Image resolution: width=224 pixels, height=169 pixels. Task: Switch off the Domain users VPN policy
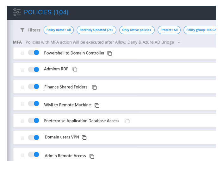(x=34, y=137)
